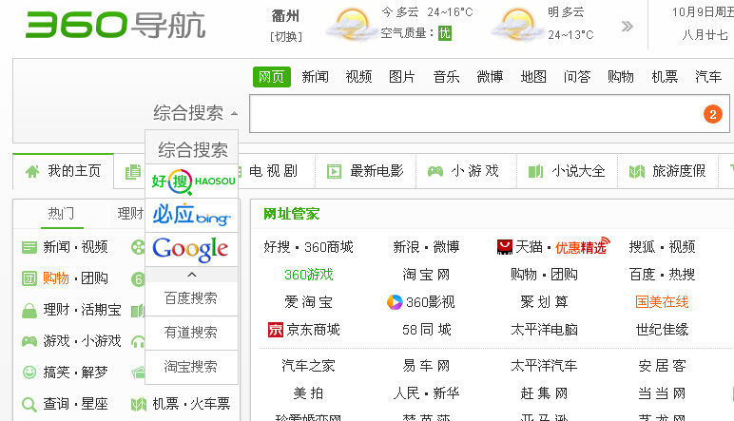Select the 机票 search tab

[665, 77]
